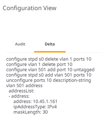Click the Configuration View heading
The width and height of the screenshot is (102, 120).
(x=30, y=8)
